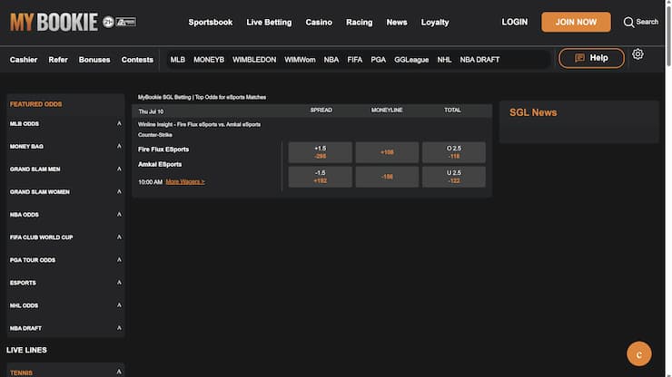The height and width of the screenshot is (377, 672).
Task: Open the Bonuses page
Action: click(x=94, y=60)
